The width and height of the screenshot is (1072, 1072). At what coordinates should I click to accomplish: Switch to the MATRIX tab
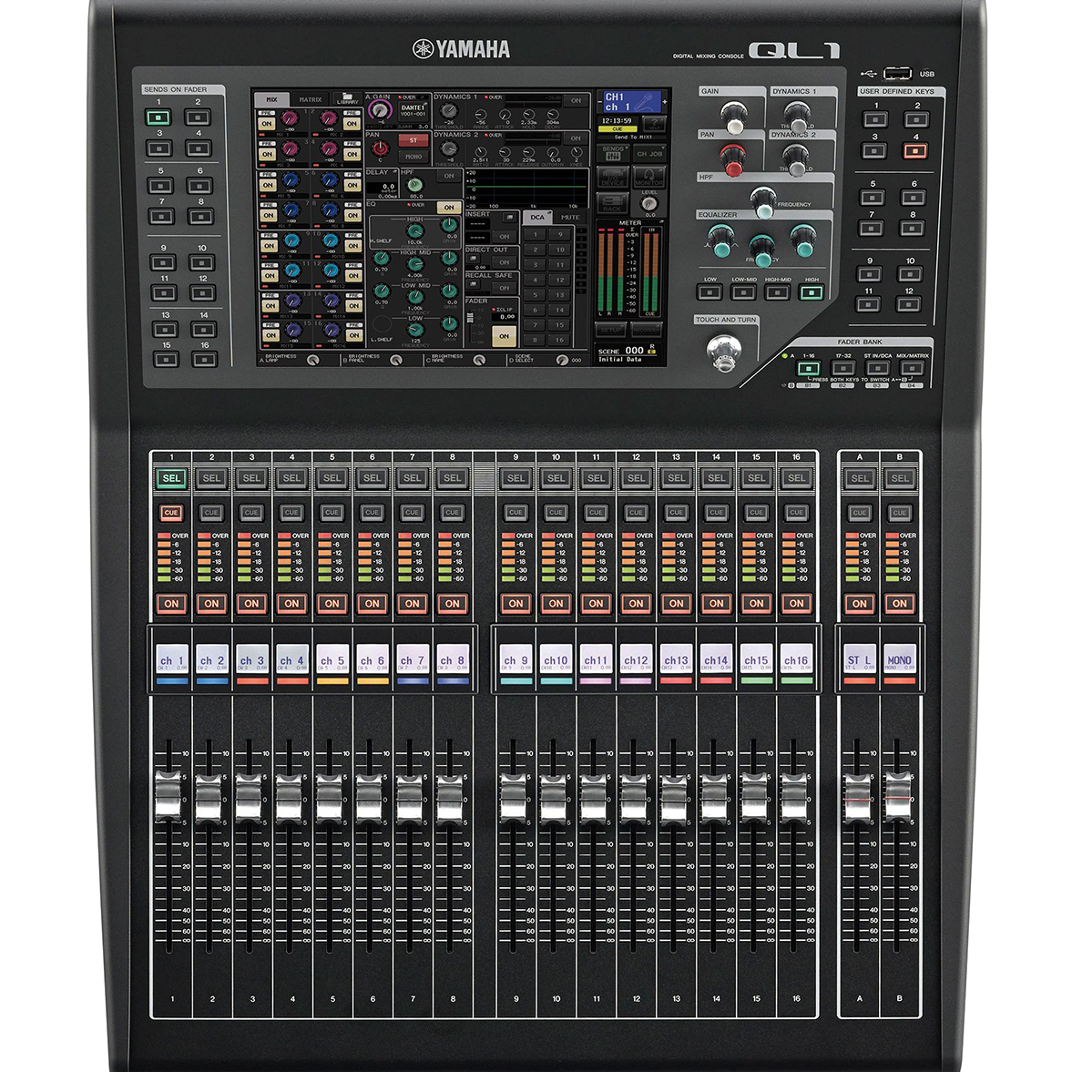[311, 100]
